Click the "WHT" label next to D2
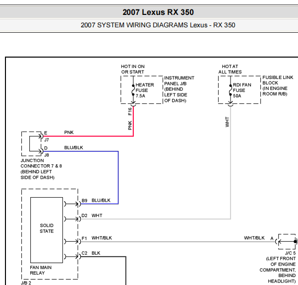The image size is (298, 285). [x=97, y=215]
